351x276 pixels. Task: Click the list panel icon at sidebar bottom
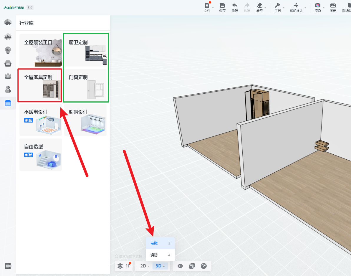tap(8, 266)
